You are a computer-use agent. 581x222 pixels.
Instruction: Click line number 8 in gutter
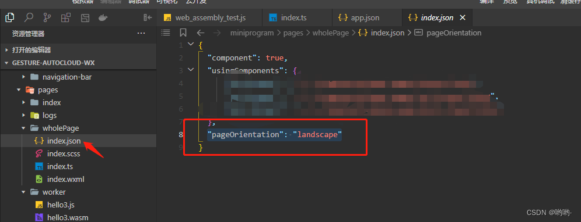[x=181, y=134]
